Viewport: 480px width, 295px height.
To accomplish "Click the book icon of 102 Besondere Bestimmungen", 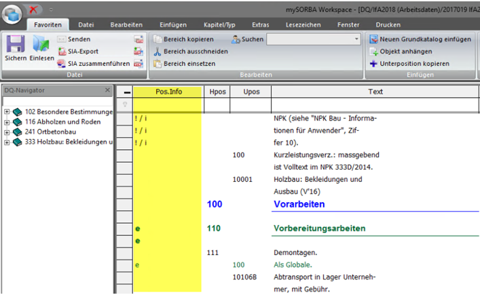I will (18, 112).
